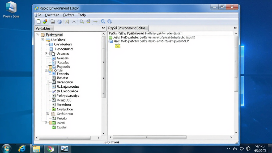Collapse the Usvialbes tree node
This screenshot has width=272, height=153.
pyautogui.click(x=42, y=40)
